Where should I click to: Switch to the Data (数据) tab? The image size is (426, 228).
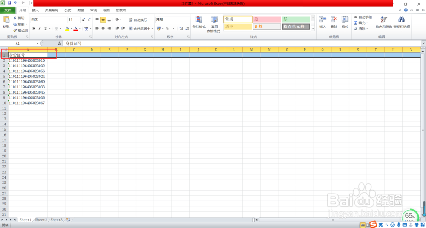pos(81,10)
